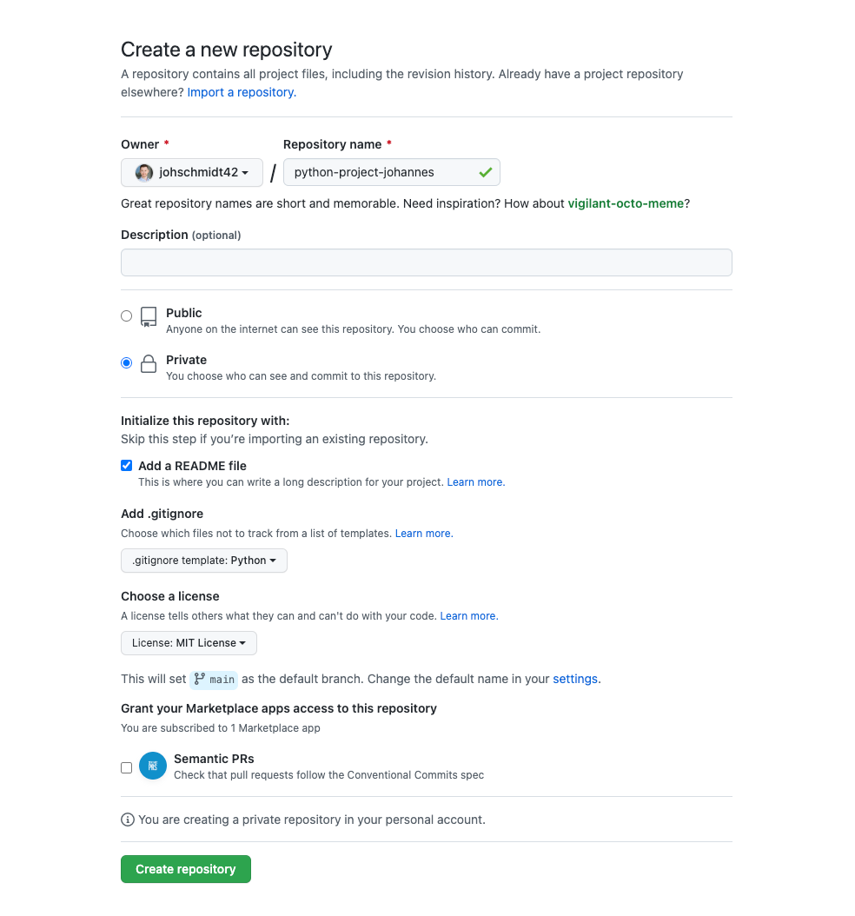This screenshot has width=855, height=916.
Task: Use the vigilant-octo-meme name suggestion
Action: click(x=626, y=203)
